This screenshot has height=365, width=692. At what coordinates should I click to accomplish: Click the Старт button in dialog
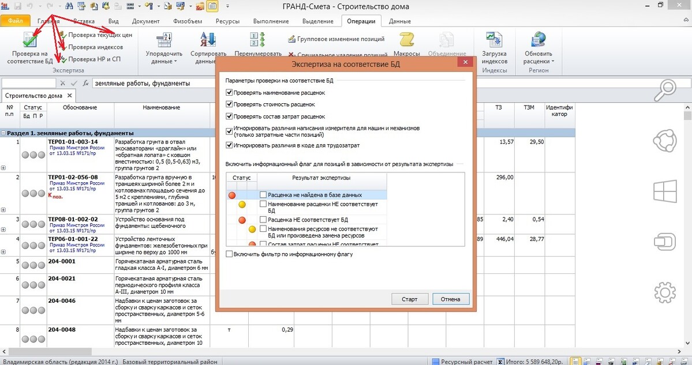click(x=410, y=299)
